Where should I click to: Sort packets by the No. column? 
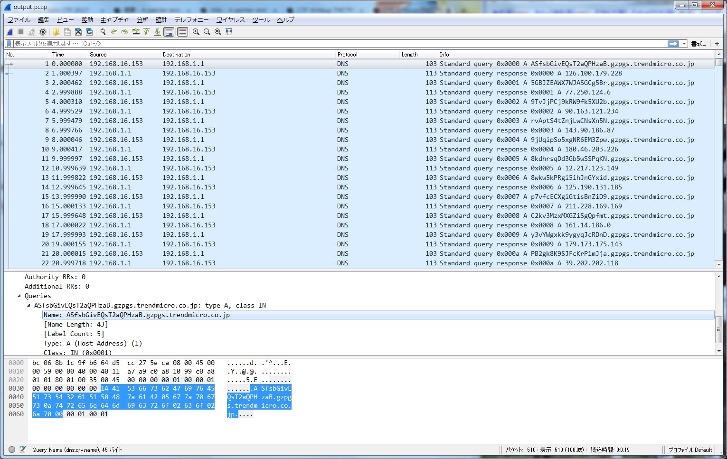point(27,55)
